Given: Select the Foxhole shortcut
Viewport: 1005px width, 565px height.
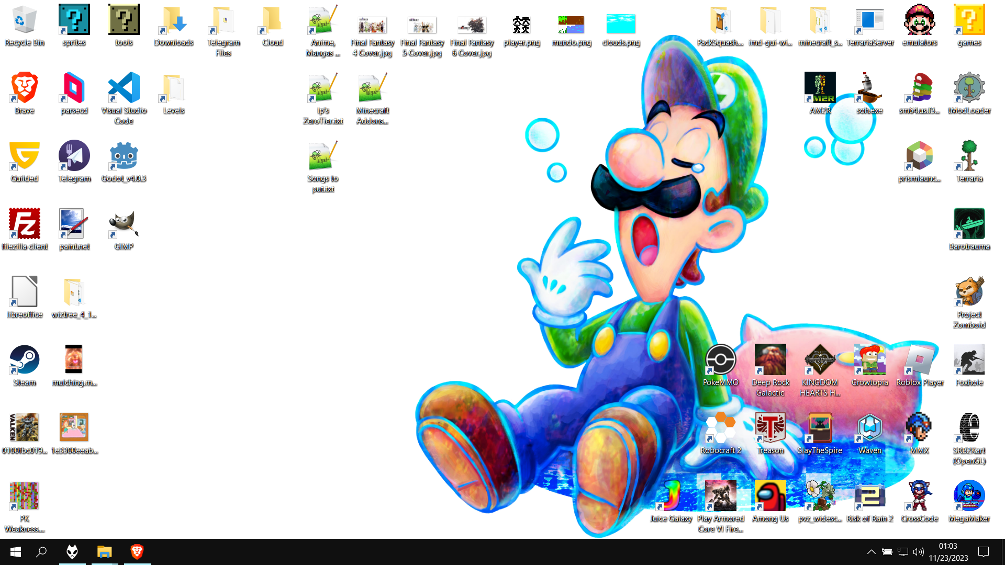Looking at the screenshot, I should (x=969, y=365).
